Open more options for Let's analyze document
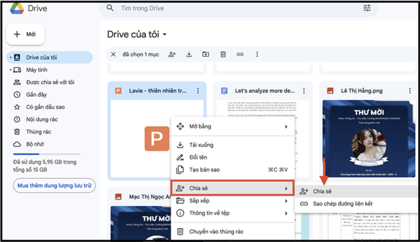 [x=304, y=91]
